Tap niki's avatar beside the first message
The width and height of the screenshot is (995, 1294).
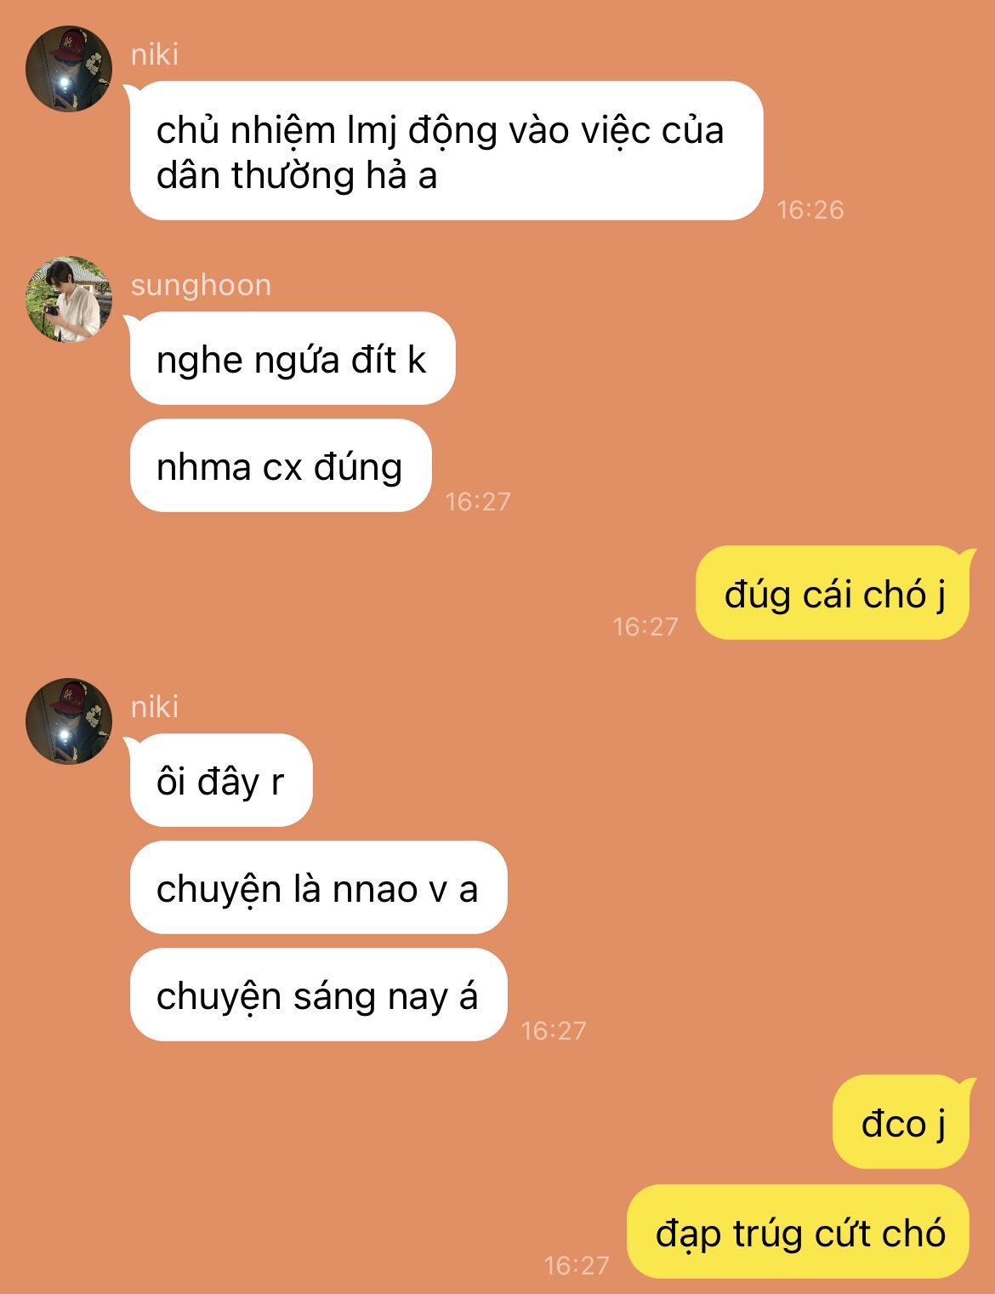(x=69, y=69)
